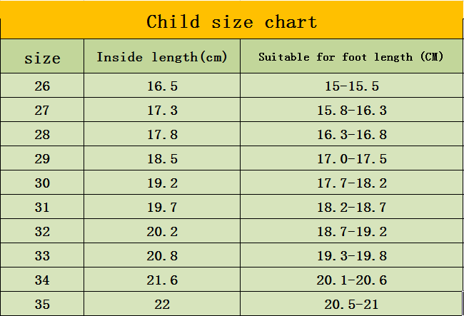This screenshot has height=316, width=464.
Task: Select the 15-15.5 foot length cell
Action: 351,86
